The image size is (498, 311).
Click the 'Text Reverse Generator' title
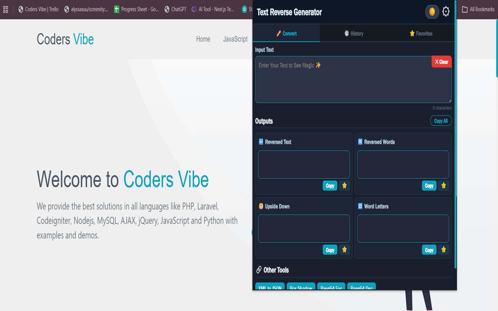(x=289, y=12)
